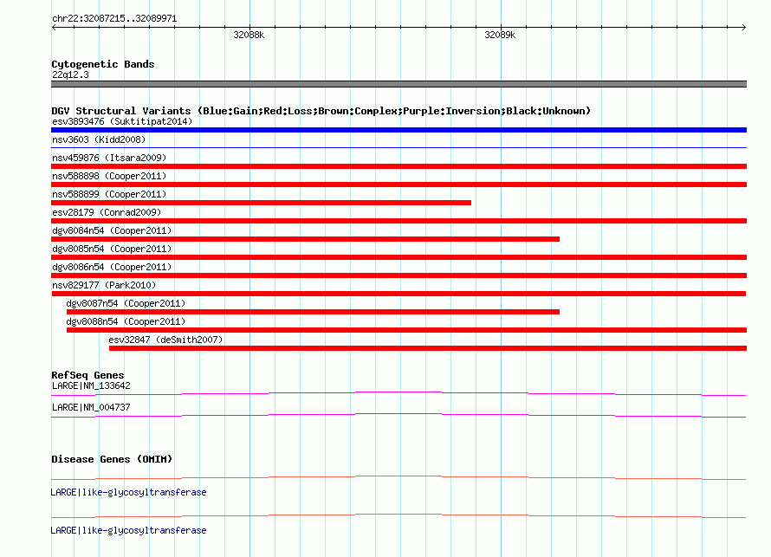Click the DGV Structural Variants track title
Viewport: 771px width, 557px height.
(321, 111)
